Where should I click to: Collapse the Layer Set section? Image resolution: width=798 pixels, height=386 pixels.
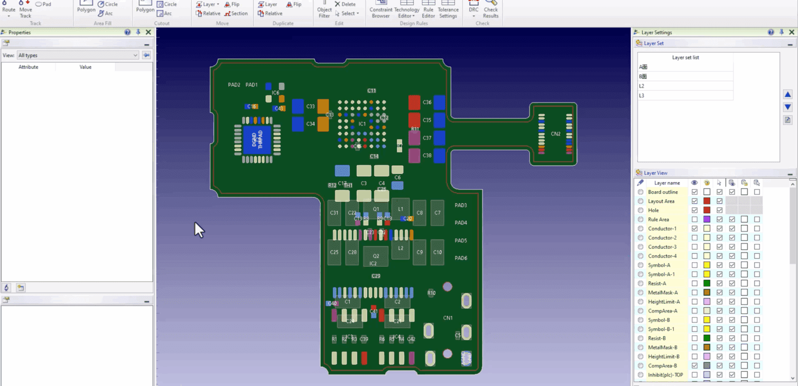[x=790, y=43]
